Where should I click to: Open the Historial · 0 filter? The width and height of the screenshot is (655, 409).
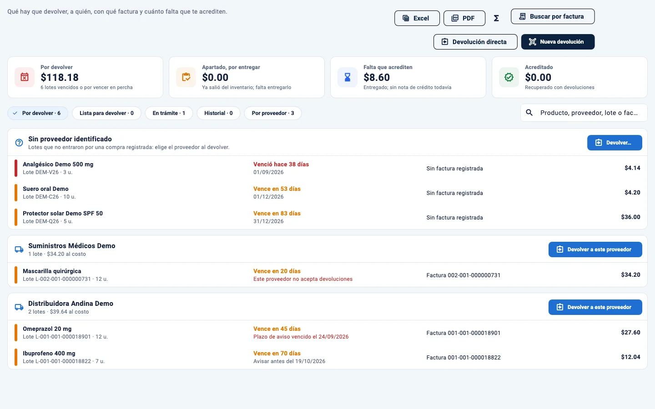pos(218,113)
